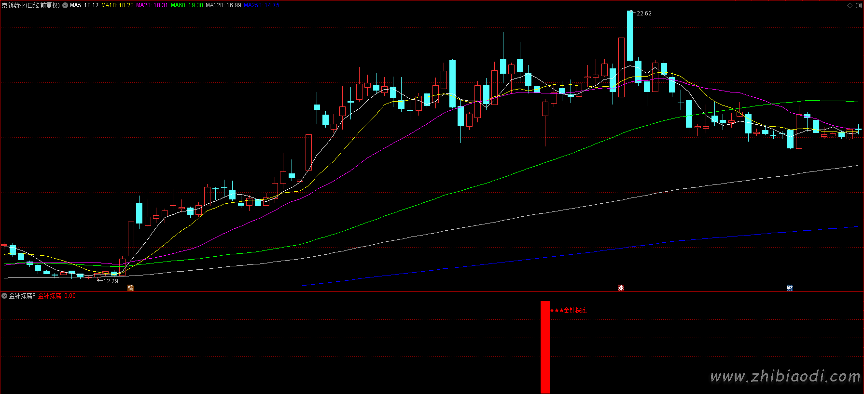Click the 京新药业 stock title label

pos(30,5)
